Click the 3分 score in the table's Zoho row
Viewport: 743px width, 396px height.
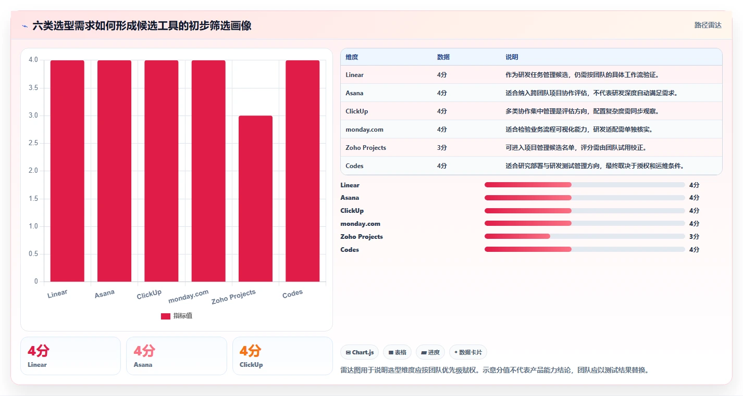pos(442,148)
